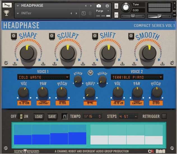Click the M icon between the voices
The width and height of the screenshot is (177, 154).
[90, 72]
